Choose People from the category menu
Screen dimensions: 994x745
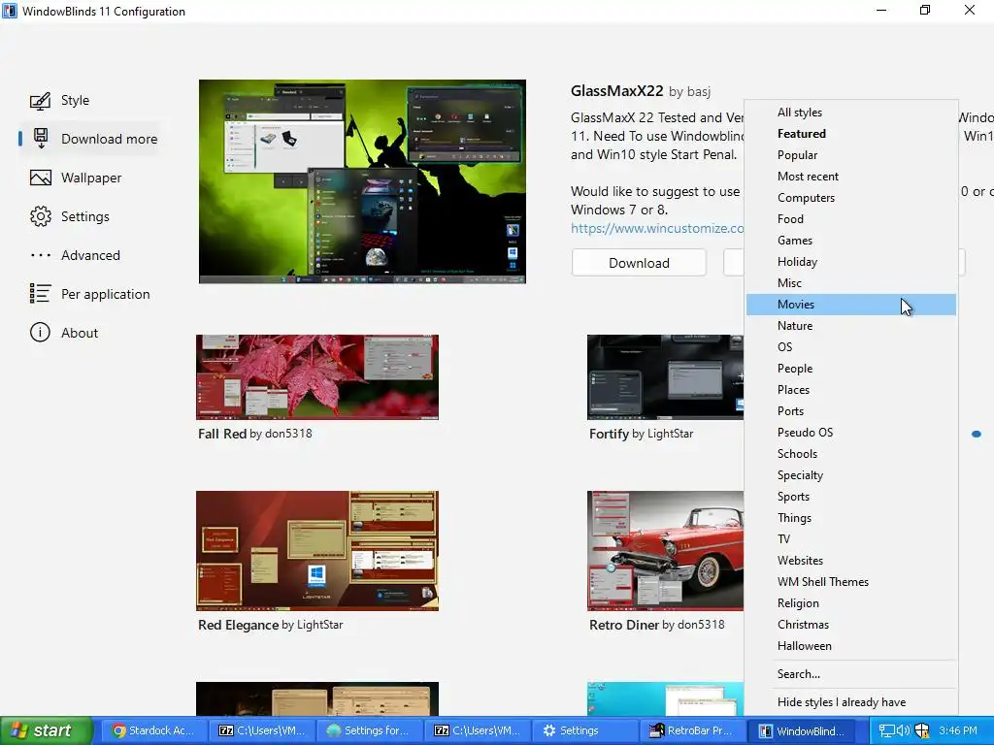pyautogui.click(x=850, y=369)
